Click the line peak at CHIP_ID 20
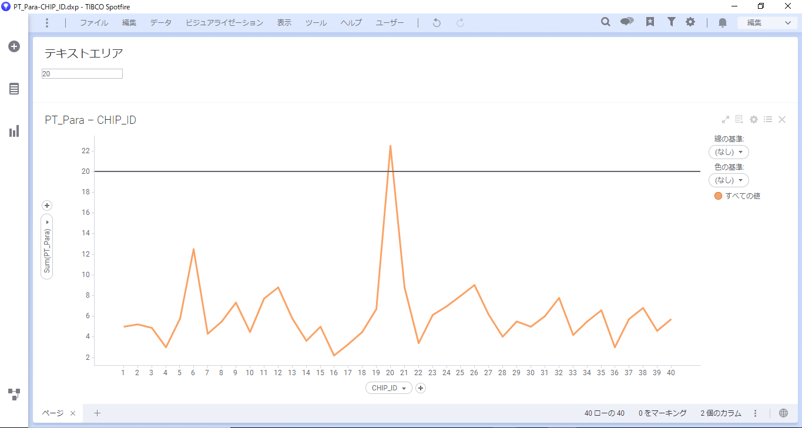Viewport: 802px width, 428px height. pos(390,146)
